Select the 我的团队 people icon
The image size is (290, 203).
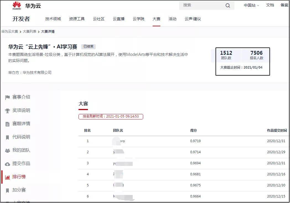[8, 150]
